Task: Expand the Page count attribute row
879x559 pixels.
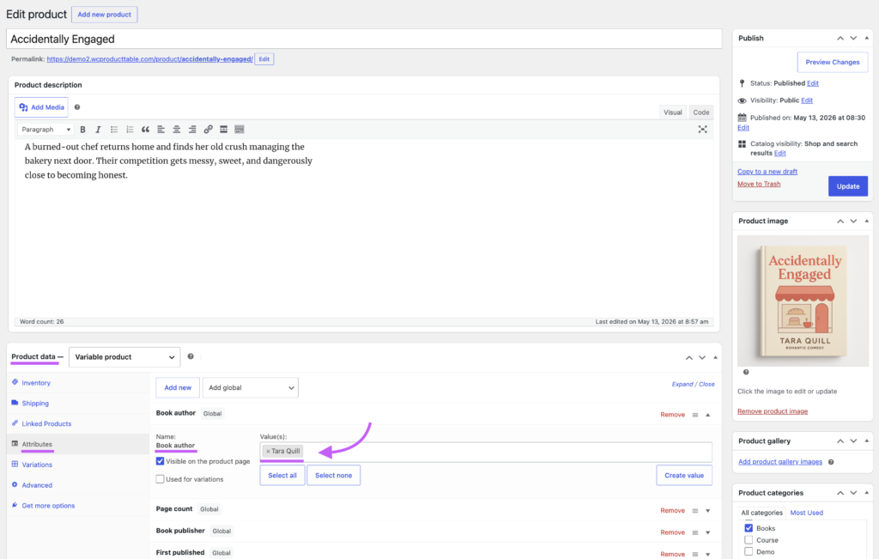Action: pyautogui.click(x=708, y=511)
